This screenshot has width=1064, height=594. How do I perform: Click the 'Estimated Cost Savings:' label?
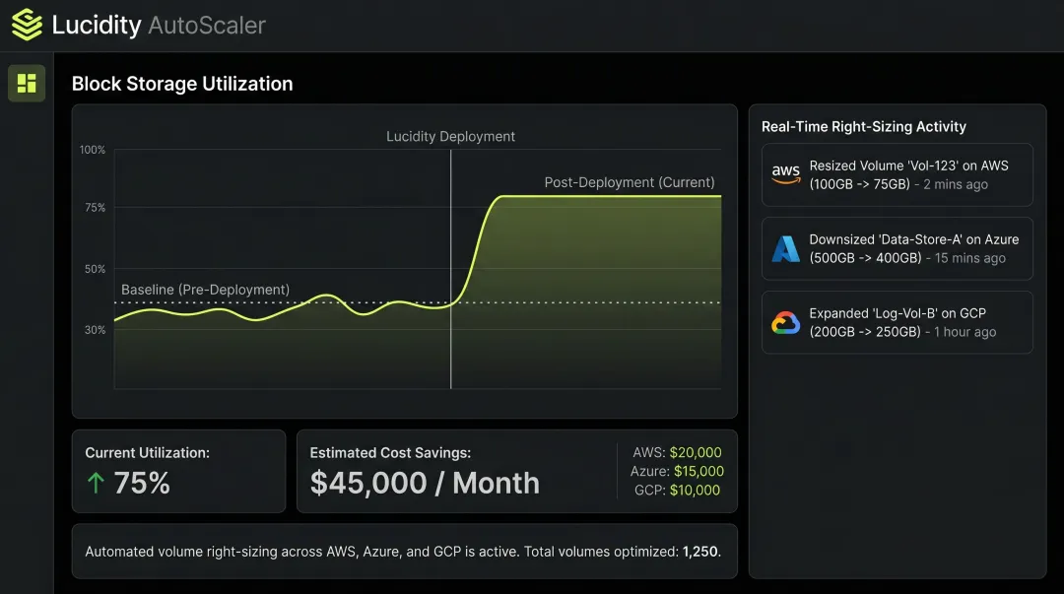[x=390, y=453]
